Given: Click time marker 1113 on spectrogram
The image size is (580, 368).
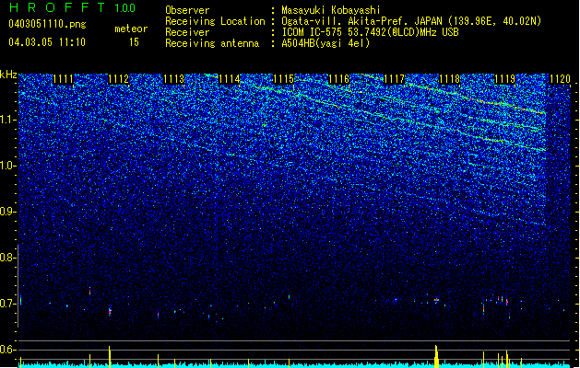Looking at the screenshot, I should (173, 79).
